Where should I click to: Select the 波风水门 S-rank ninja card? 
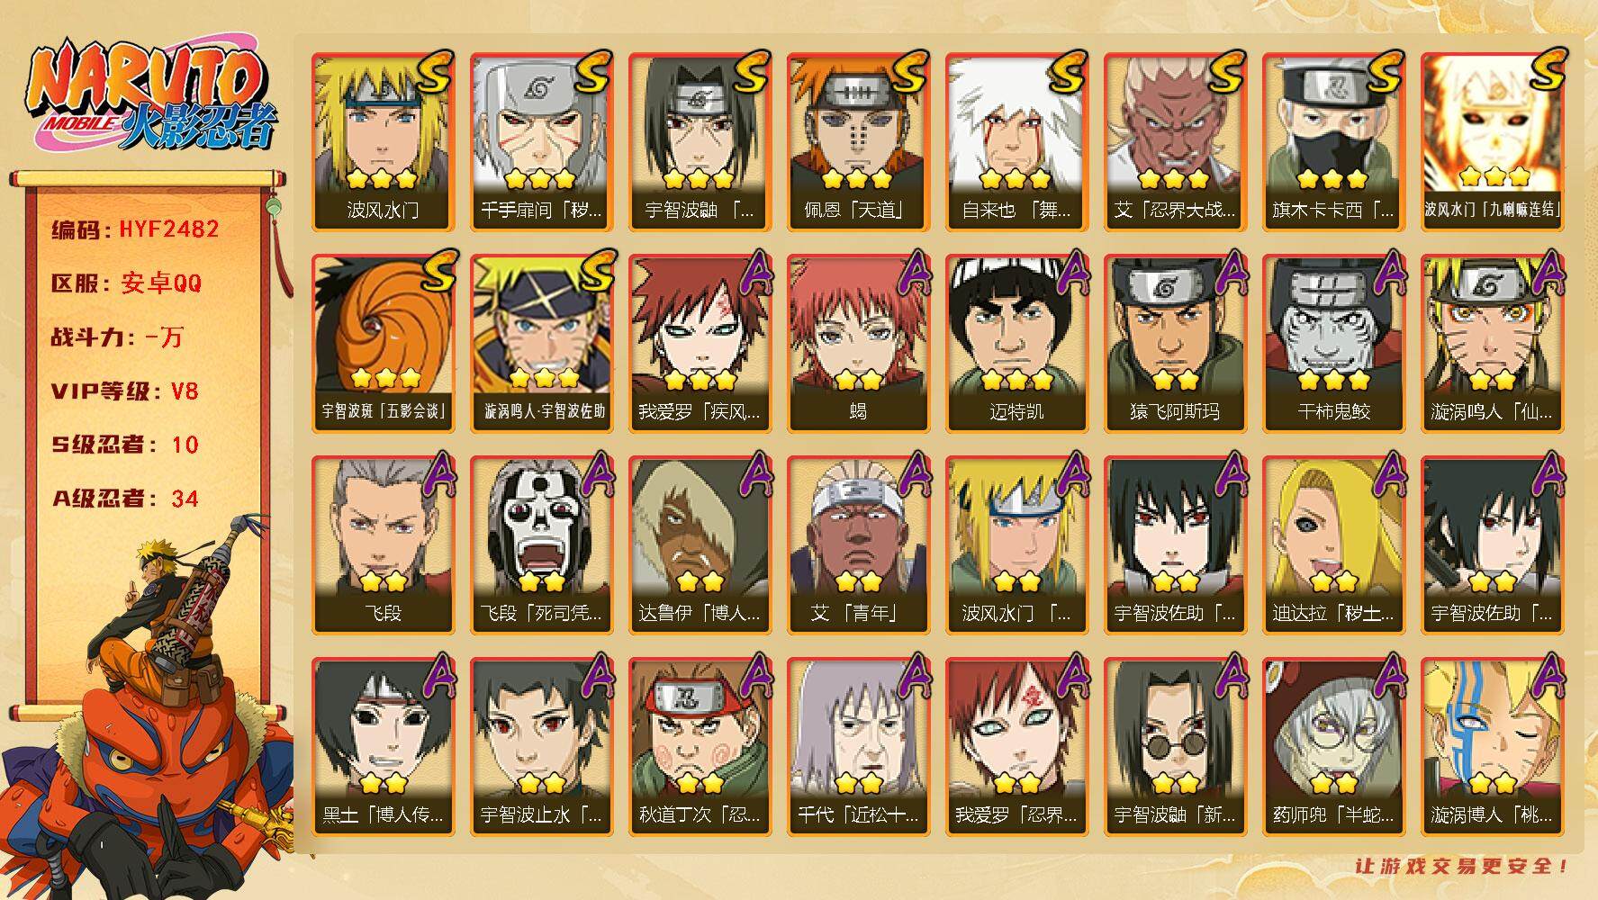pyautogui.click(x=383, y=142)
